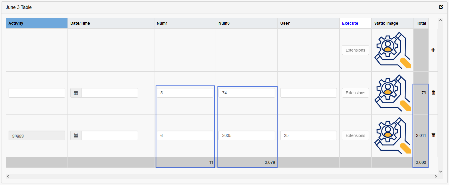449x185 pixels.
Task: Click trash icon on the row totaling 79
Action: click(433, 92)
